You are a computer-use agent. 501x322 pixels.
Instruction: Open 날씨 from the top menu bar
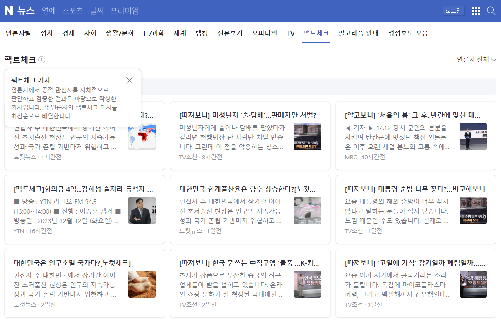[x=97, y=10]
